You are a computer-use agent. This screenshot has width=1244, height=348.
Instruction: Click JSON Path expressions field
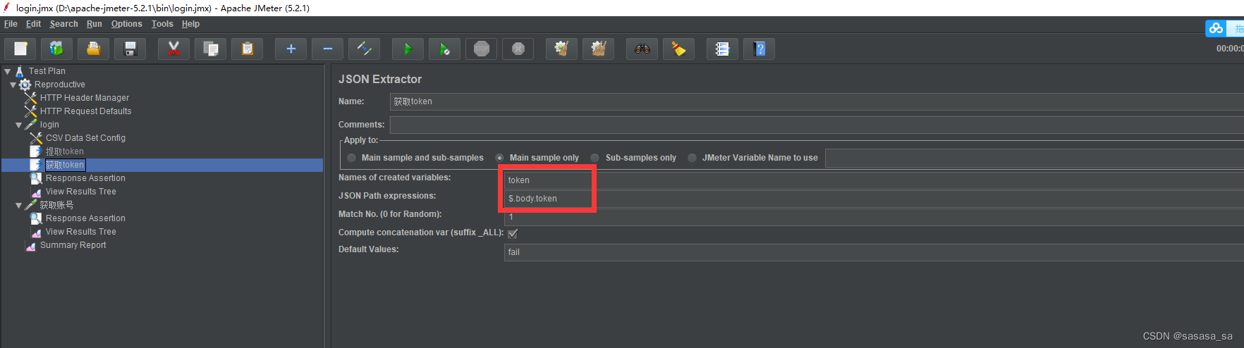(874, 199)
